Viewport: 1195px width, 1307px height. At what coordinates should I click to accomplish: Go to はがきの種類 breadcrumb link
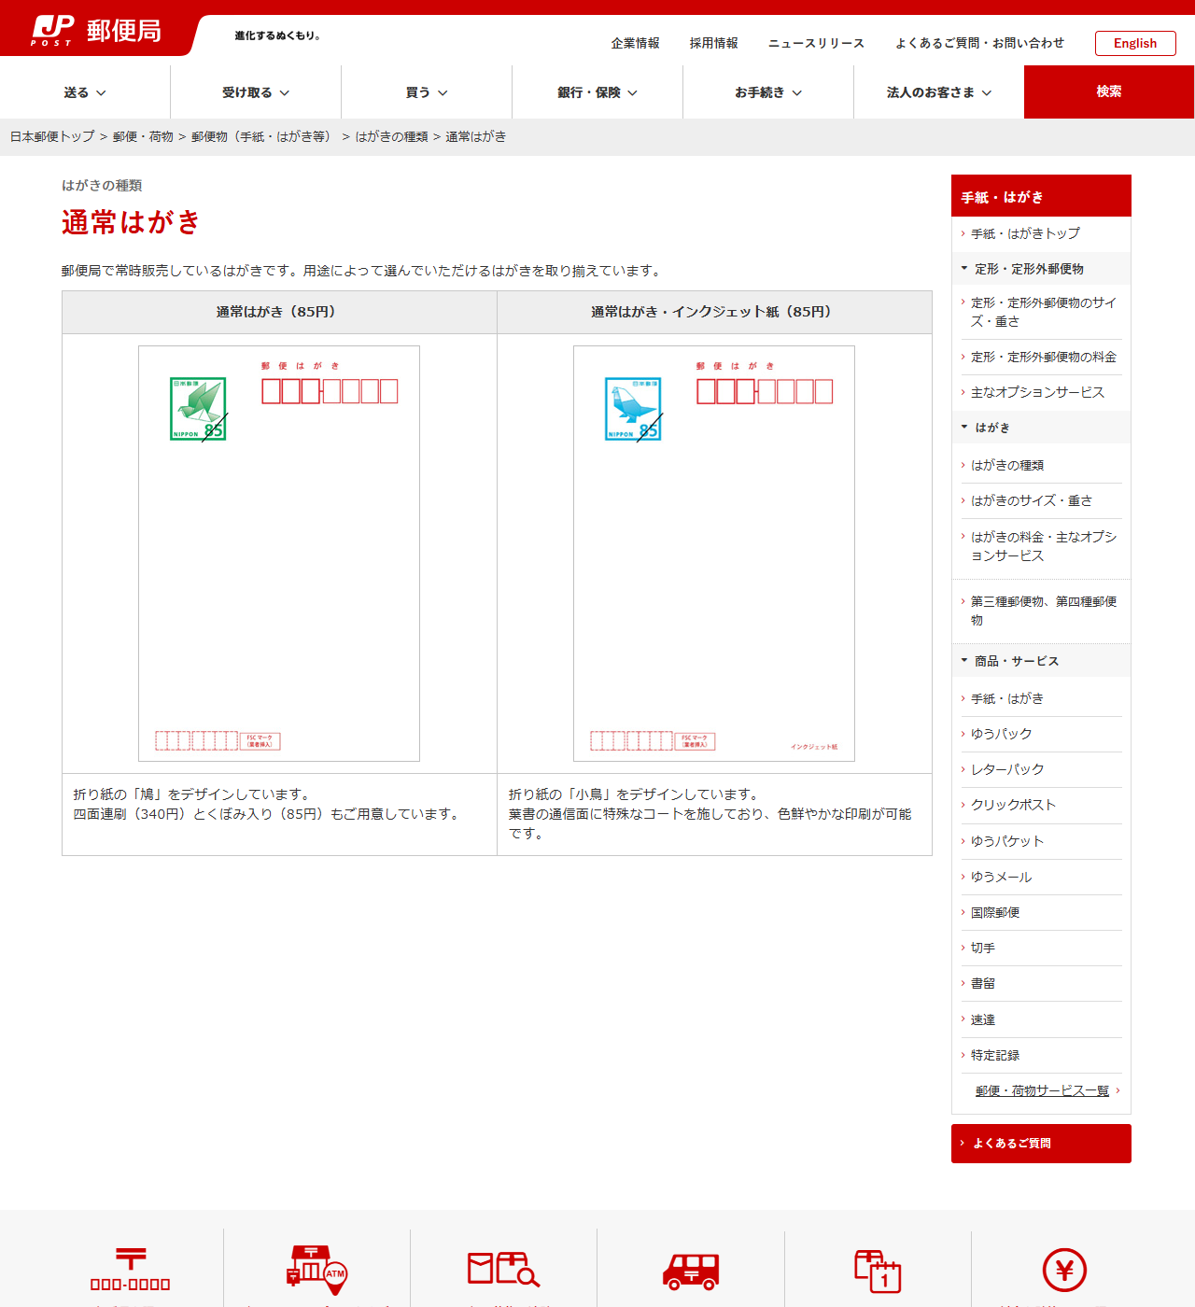pyautogui.click(x=391, y=136)
